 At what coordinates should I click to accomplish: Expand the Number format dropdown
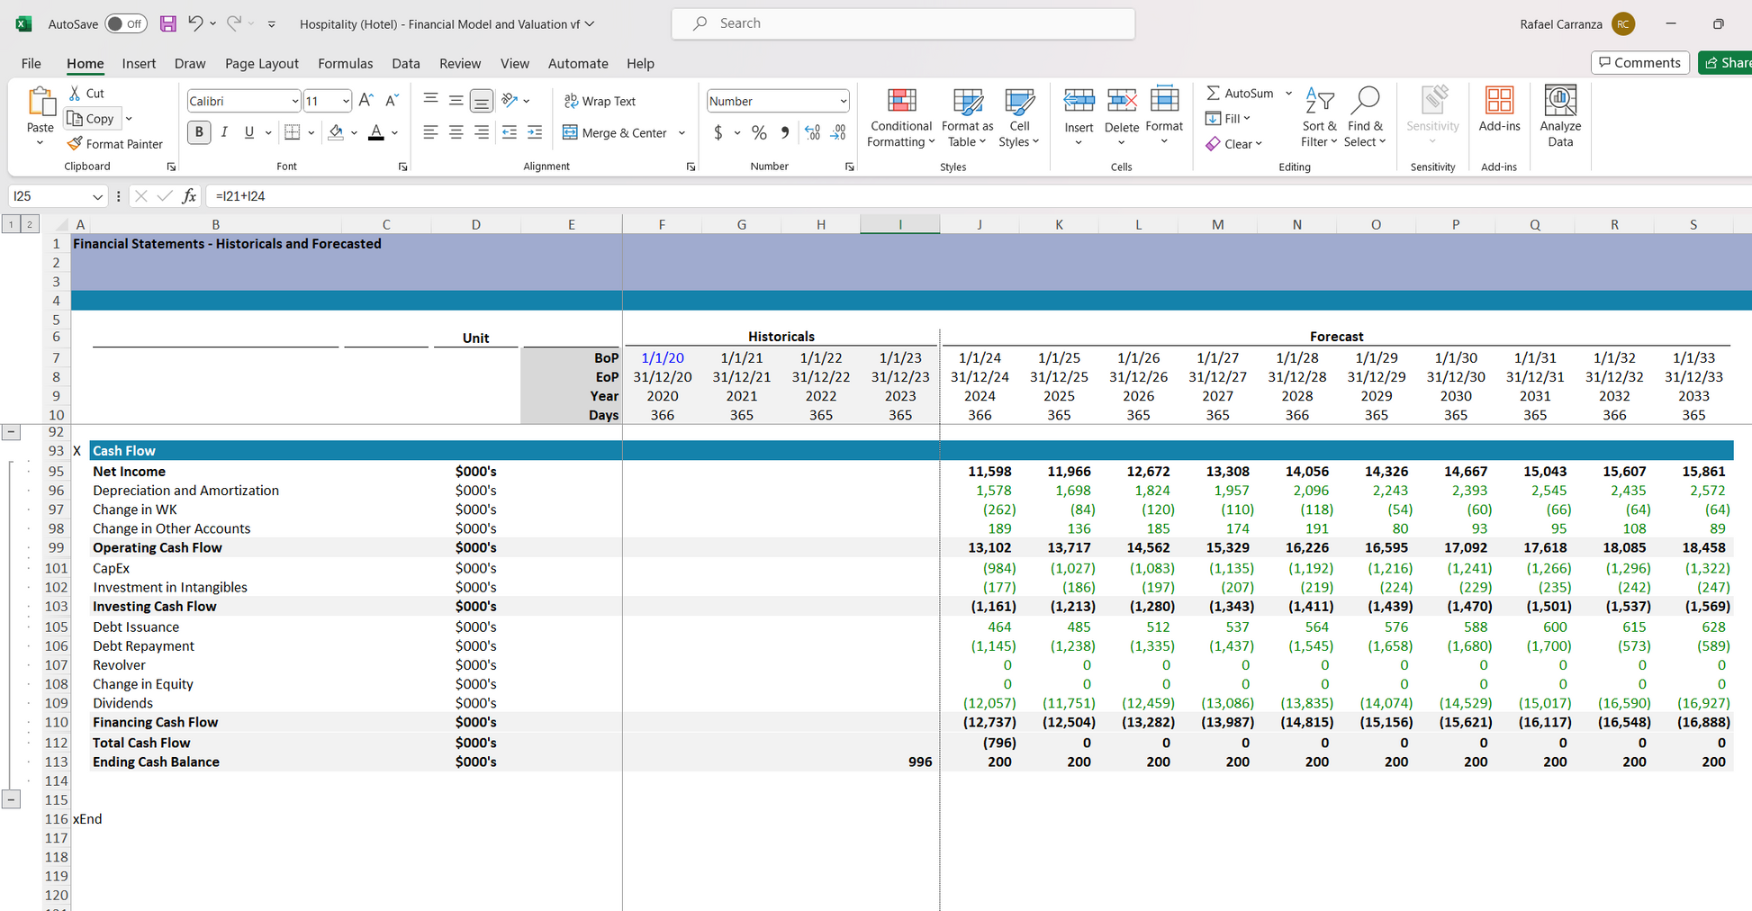pyautogui.click(x=843, y=102)
